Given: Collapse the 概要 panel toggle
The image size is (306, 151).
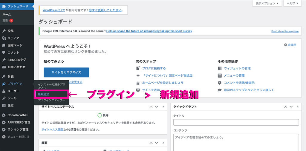Looking at the screenshot, I should click(x=163, y=143).
